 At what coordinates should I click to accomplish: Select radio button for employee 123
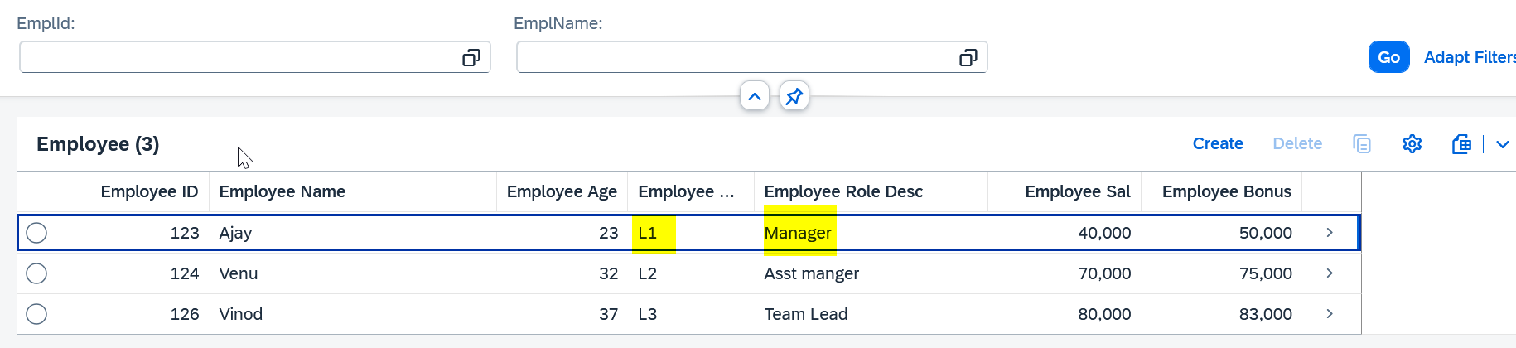(x=36, y=233)
